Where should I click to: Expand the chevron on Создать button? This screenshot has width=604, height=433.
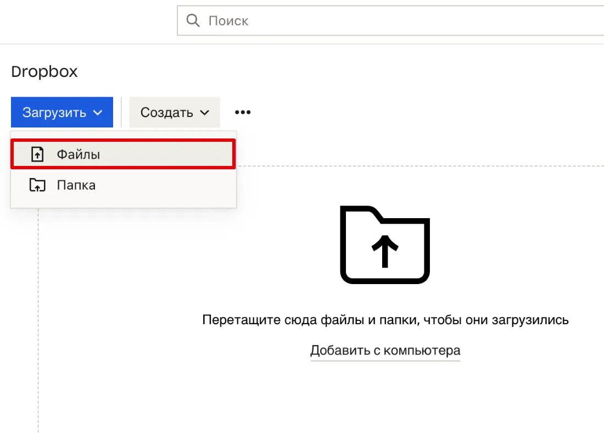tap(205, 113)
